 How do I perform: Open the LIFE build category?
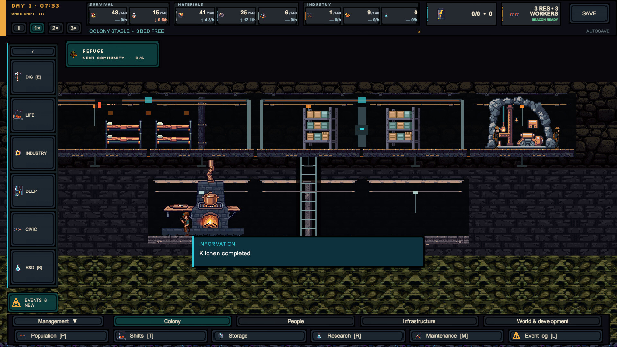[x=33, y=115]
